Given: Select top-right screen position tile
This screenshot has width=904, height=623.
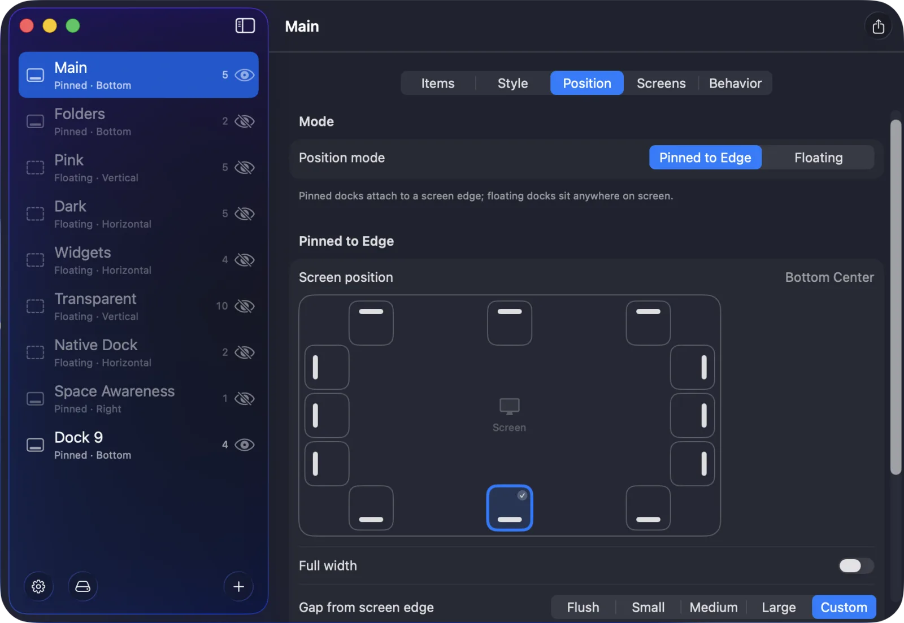Looking at the screenshot, I should 648,323.
